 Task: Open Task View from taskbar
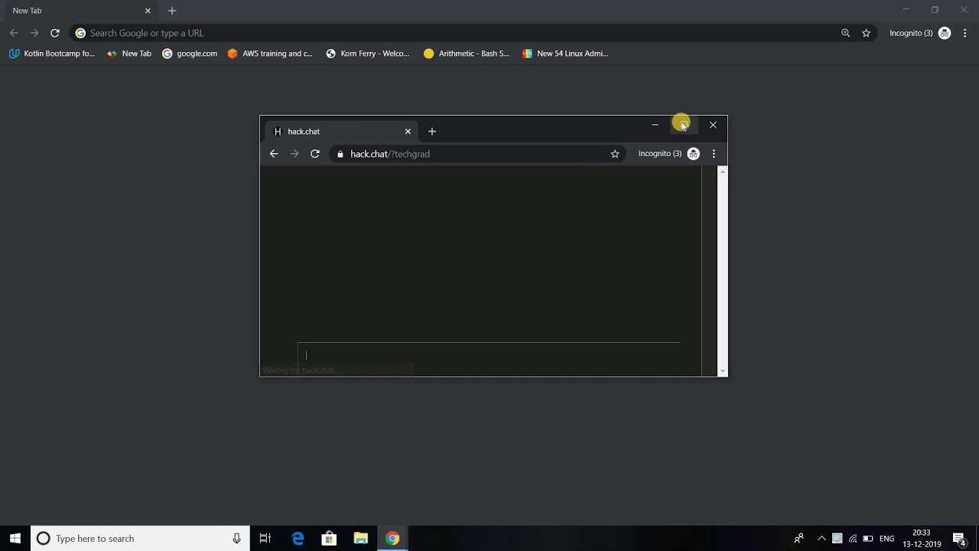[265, 539]
